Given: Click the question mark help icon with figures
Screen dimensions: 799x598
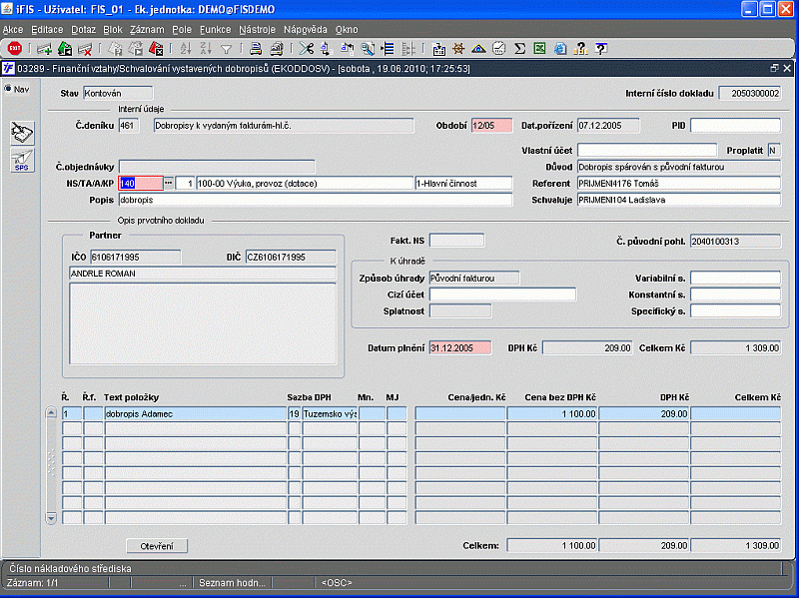Looking at the screenshot, I should pos(580,49).
